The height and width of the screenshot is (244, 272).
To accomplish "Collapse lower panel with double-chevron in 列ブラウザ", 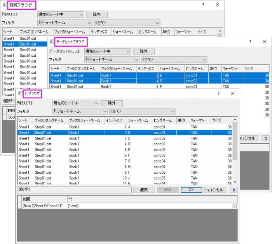I will pos(234,190).
